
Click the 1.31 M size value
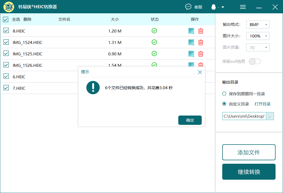115,42
